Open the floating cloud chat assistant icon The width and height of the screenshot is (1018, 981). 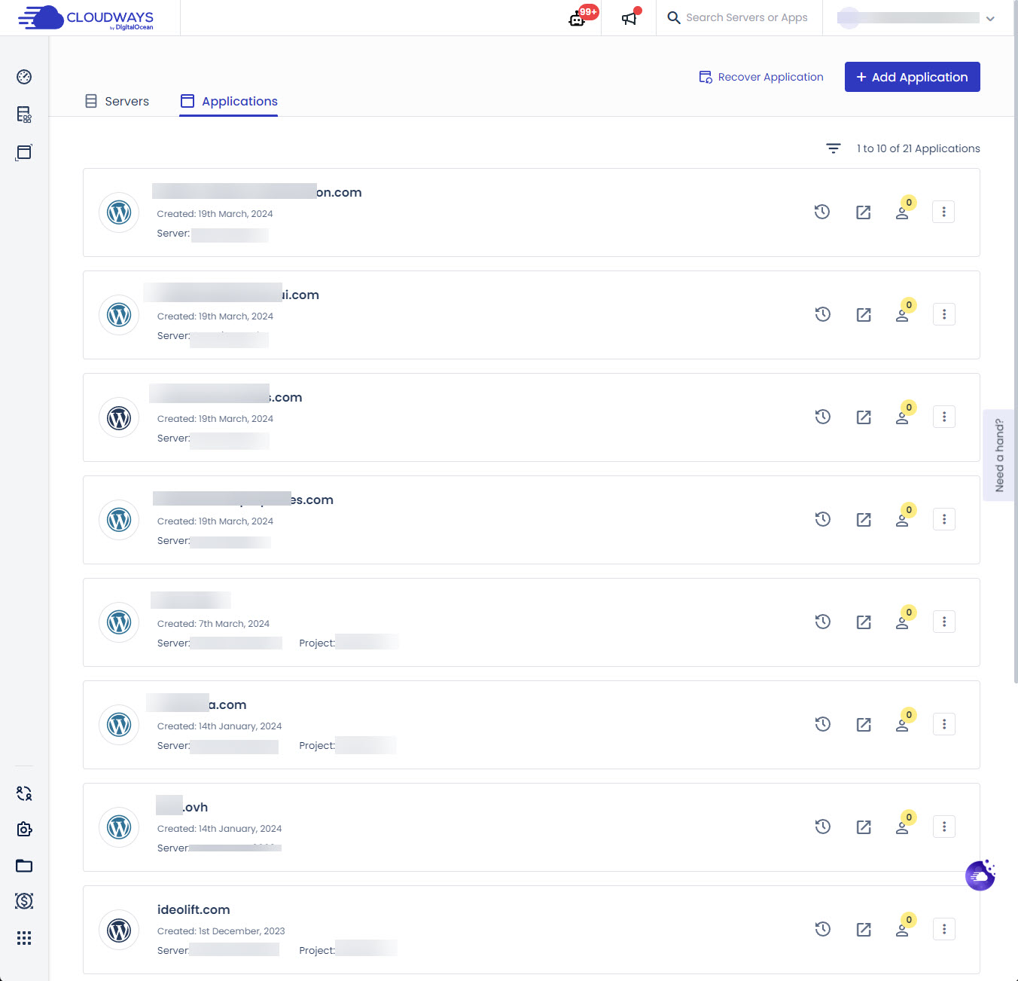[980, 876]
